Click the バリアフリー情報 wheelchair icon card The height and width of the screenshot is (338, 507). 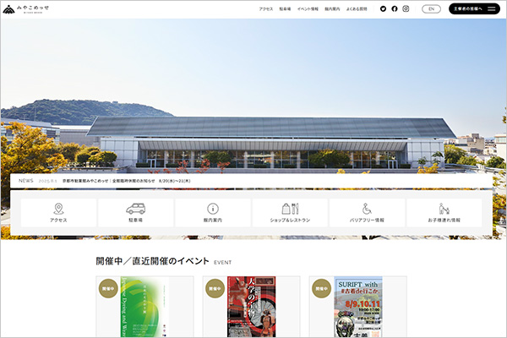pyautogui.click(x=367, y=212)
